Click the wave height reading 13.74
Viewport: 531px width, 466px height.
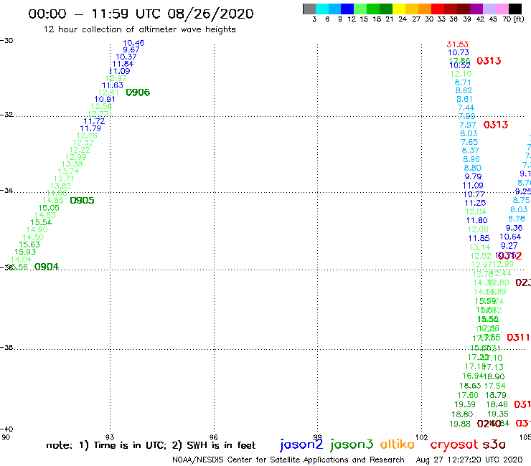[68, 171]
